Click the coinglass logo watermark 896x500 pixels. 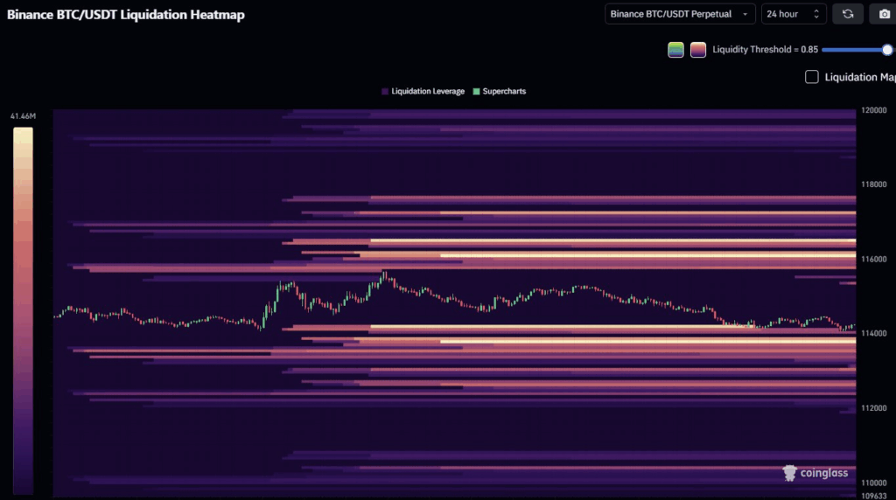click(x=815, y=473)
